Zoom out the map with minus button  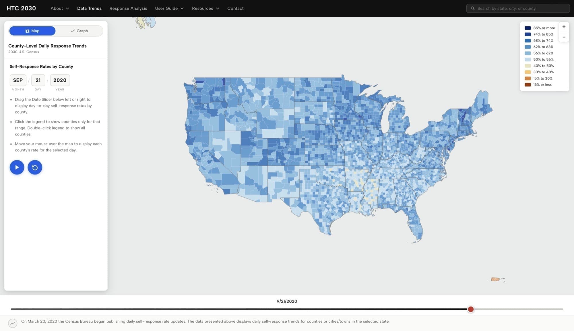coord(564,37)
